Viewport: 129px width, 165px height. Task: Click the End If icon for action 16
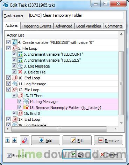[20, 113]
